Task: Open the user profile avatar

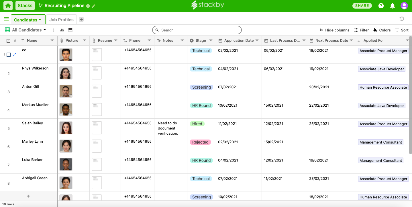Action: pos(404,6)
